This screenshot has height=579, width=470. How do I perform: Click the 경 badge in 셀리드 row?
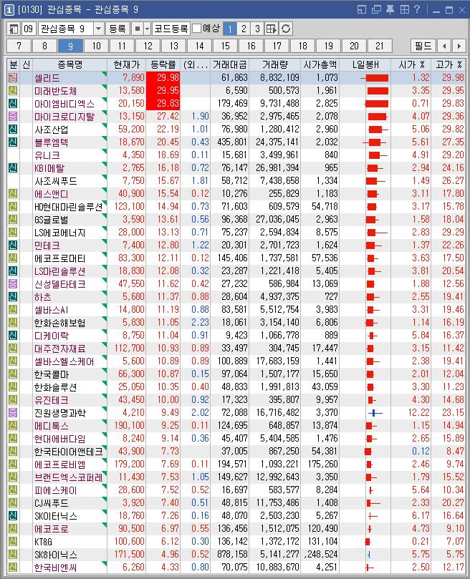(13, 77)
